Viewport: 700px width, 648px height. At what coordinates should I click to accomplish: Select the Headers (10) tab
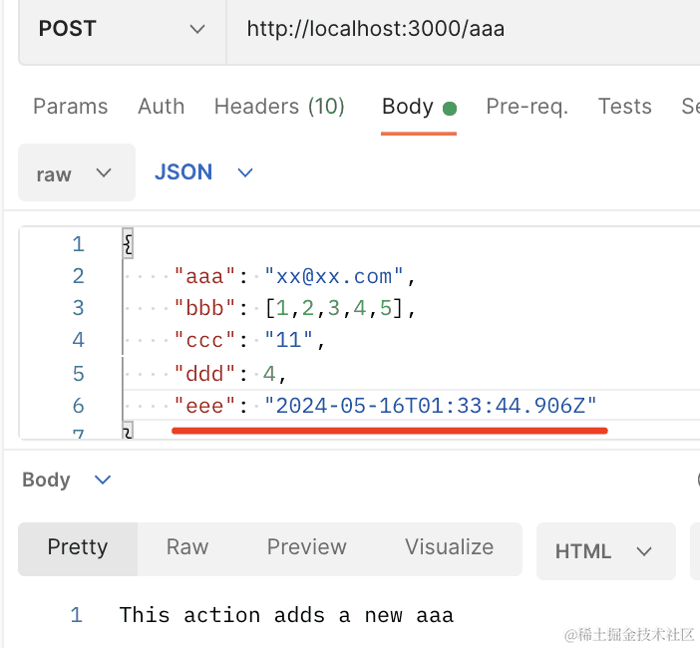click(279, 107)
